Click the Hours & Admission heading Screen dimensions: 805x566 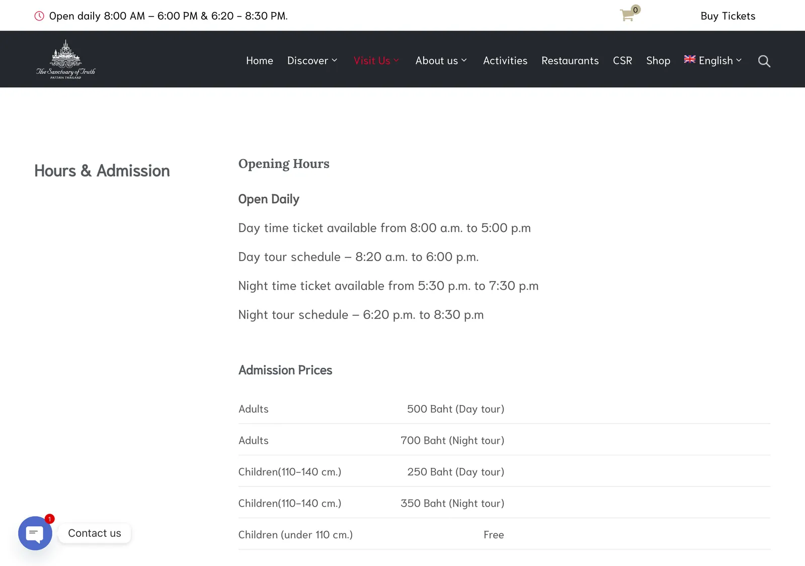102,171
